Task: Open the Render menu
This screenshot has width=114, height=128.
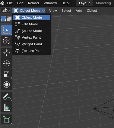Action: (x=33, y=3)
